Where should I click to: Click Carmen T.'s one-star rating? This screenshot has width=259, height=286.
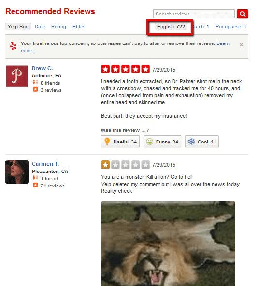point(125,165)
